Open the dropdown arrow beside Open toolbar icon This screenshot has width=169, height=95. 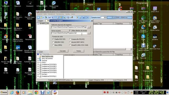[x=43, y=17]
